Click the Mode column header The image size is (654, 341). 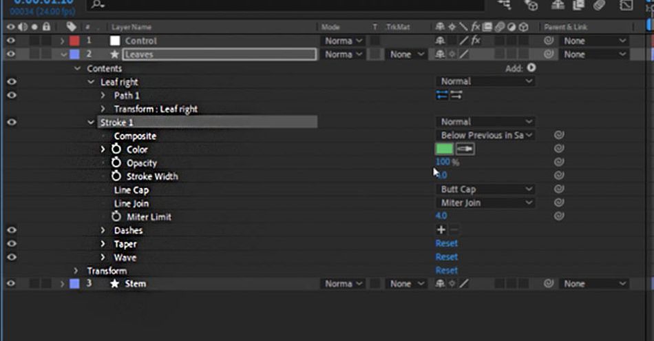click(330, 27)
